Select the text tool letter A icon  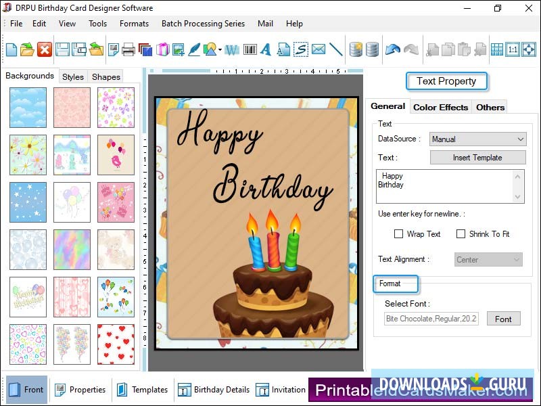pyautogui.click(x=266, y=49)
